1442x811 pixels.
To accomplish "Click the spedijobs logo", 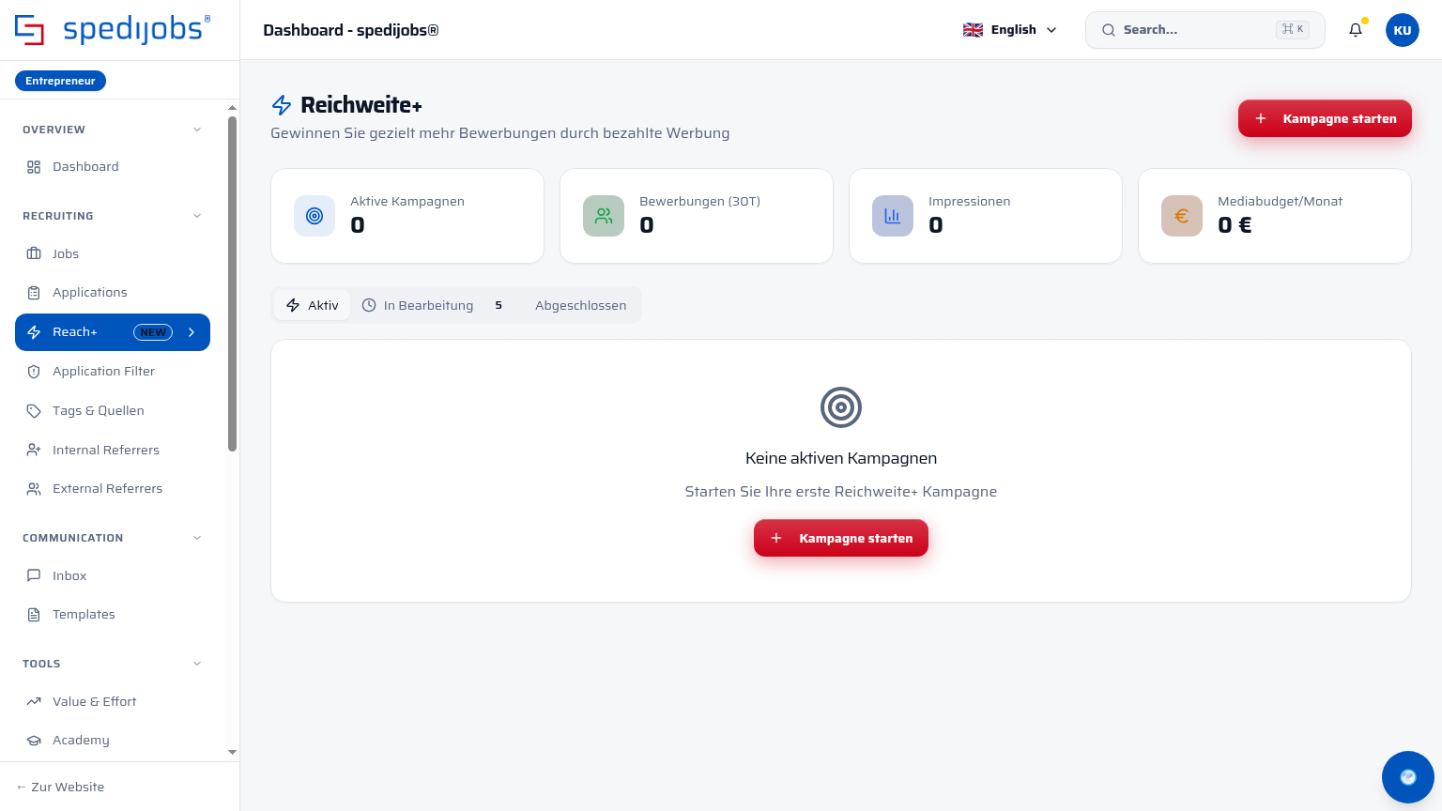I will click(114, 30).
